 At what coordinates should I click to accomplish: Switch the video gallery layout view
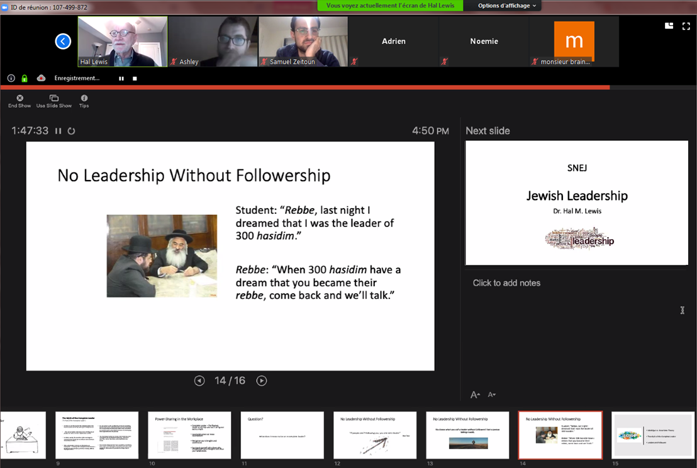(669, 26)
